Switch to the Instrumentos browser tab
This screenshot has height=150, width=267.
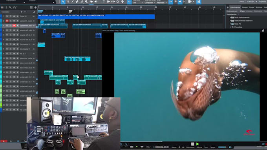pyautogui.click(x=235, y=7)
